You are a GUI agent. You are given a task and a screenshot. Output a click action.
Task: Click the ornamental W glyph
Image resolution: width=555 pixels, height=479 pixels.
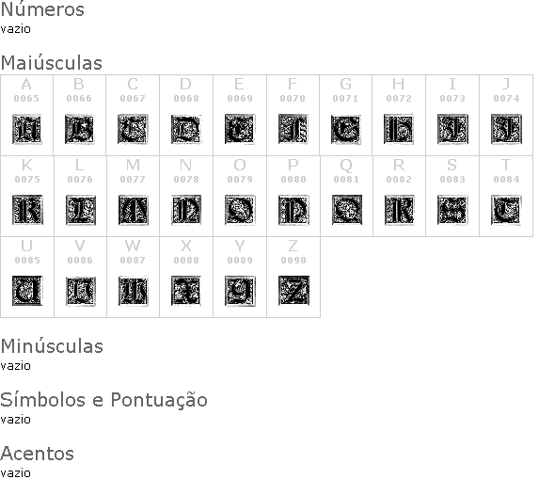134,291
